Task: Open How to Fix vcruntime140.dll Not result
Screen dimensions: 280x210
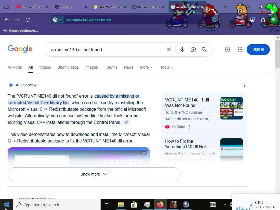Action: [x=188, y=144]
